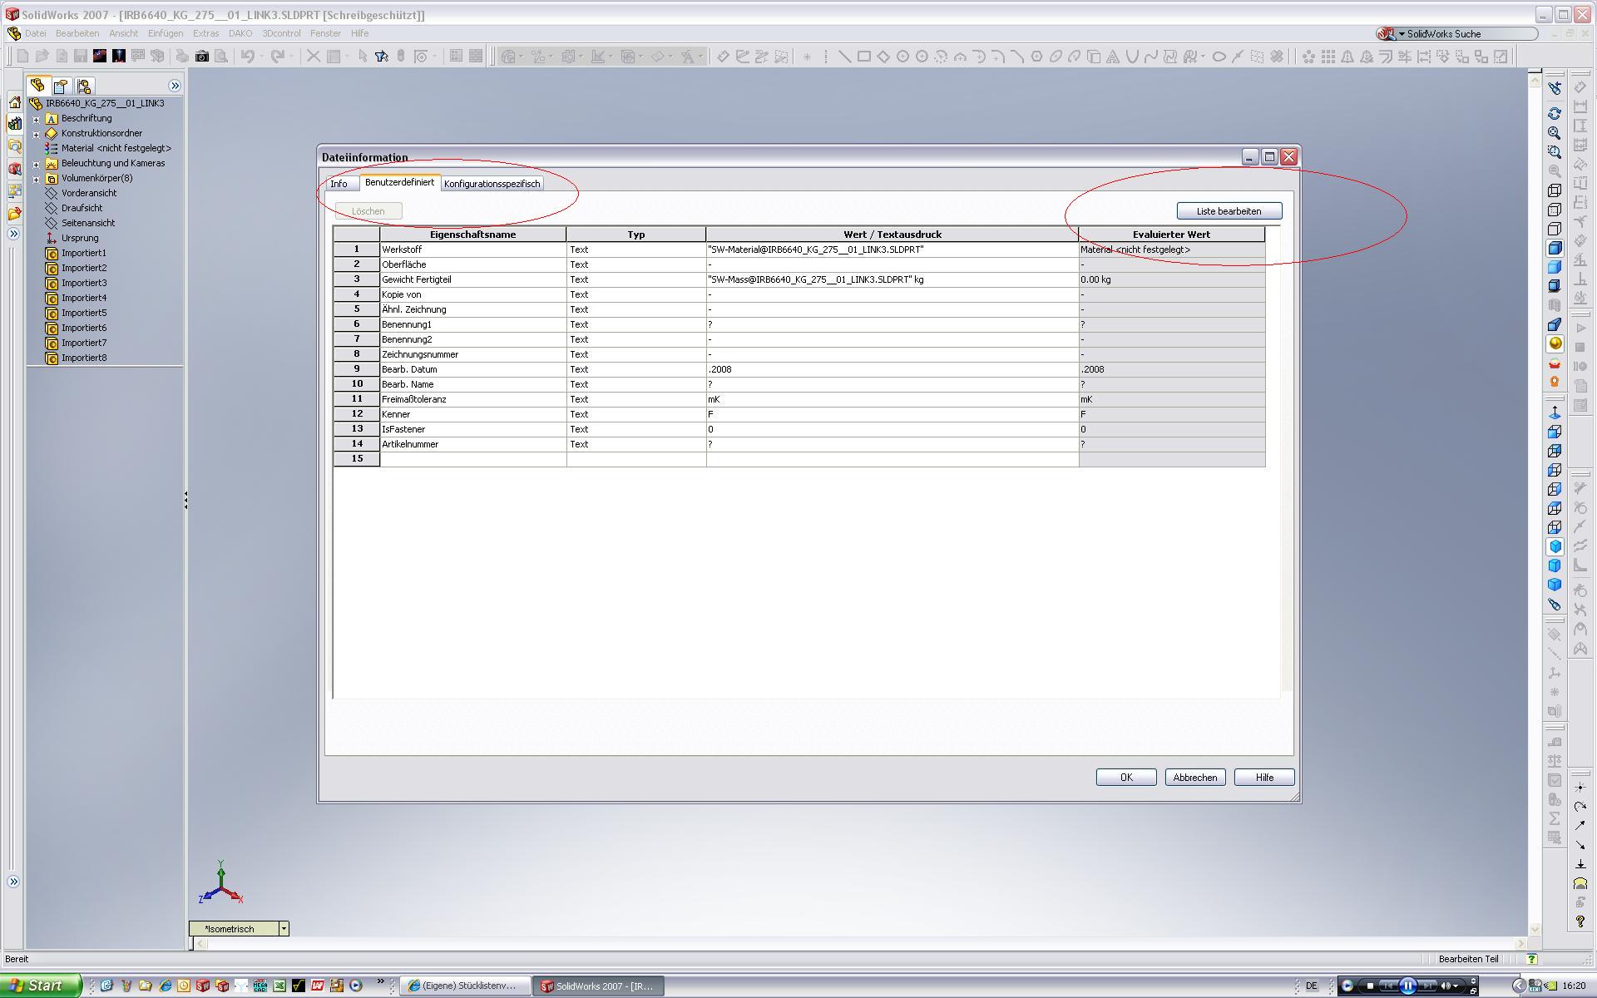Click the camera screenshot icon in toolbar
This screenshot has width=1597, height=998.
(x=201, y=57)
